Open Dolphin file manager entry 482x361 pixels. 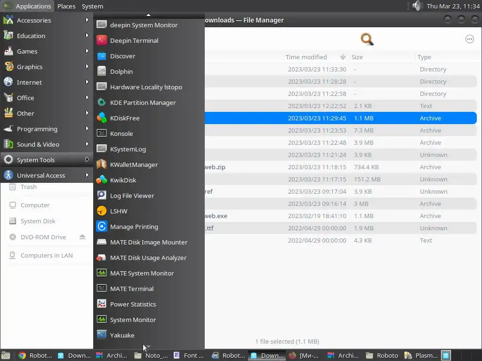[x=149, y=71]
